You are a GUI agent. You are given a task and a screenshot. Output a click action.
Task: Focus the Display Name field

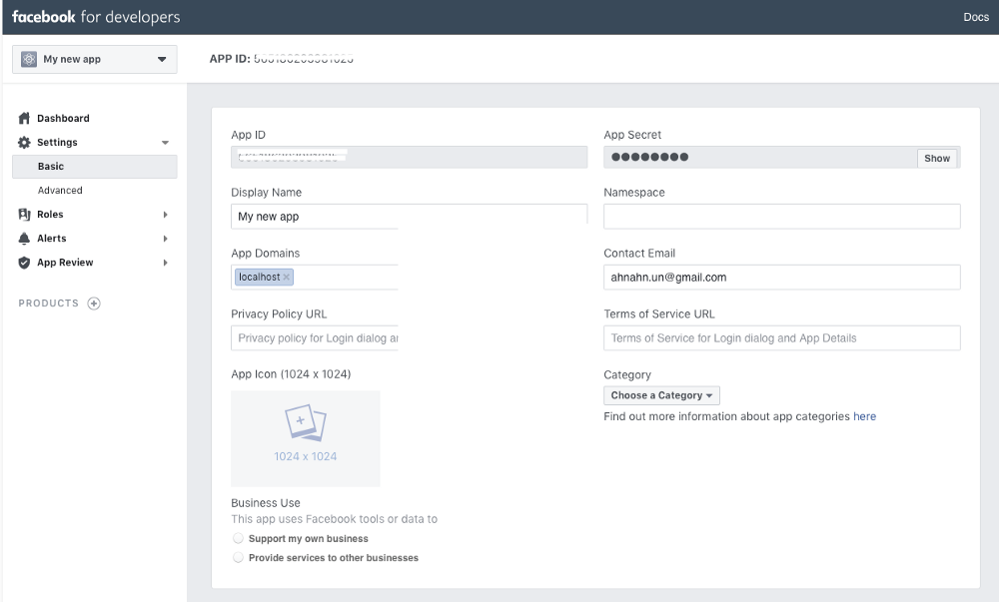point(409,217)
